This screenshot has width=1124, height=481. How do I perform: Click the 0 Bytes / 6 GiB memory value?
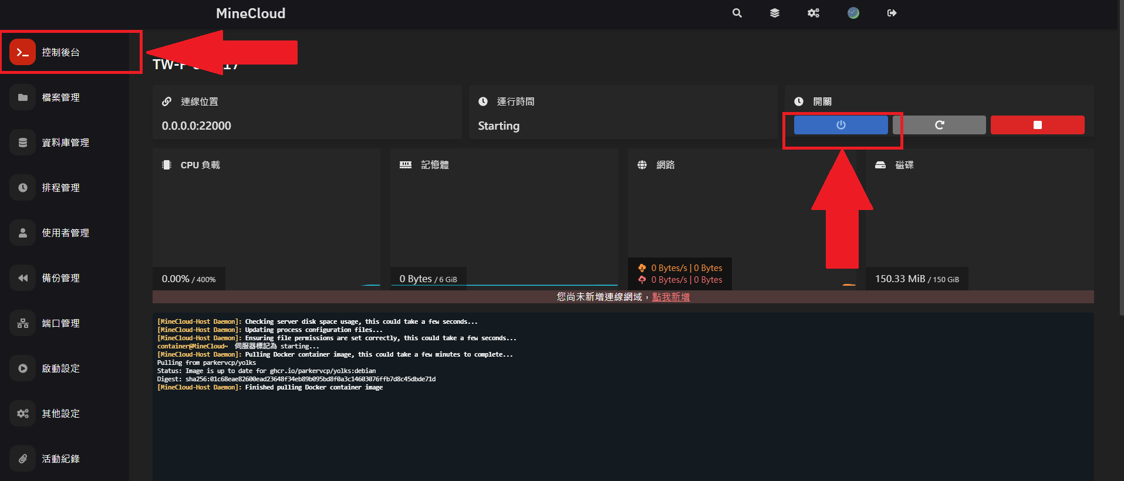[428, 279]
